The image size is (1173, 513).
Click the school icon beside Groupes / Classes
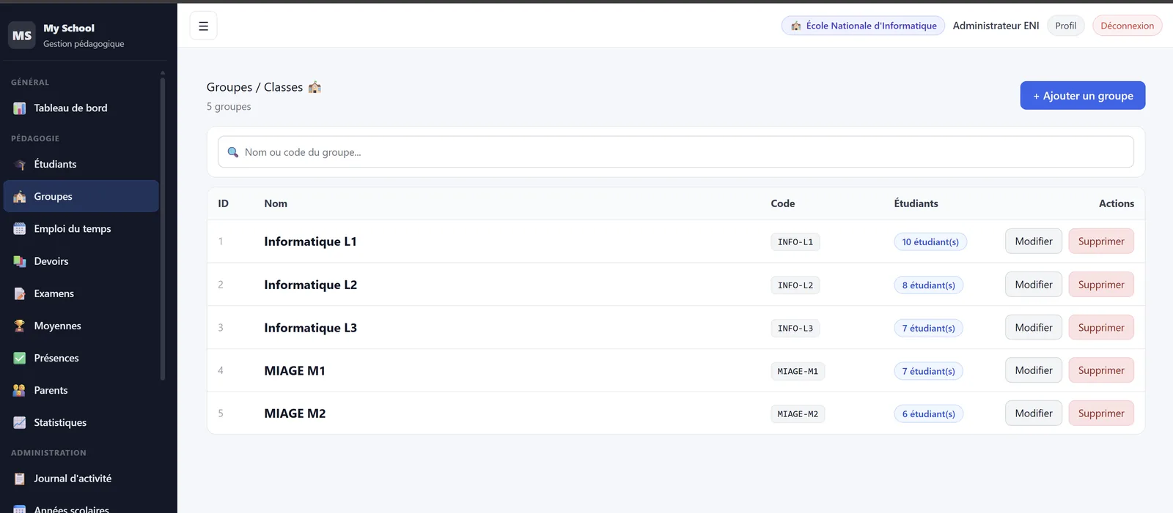point(315,87)
